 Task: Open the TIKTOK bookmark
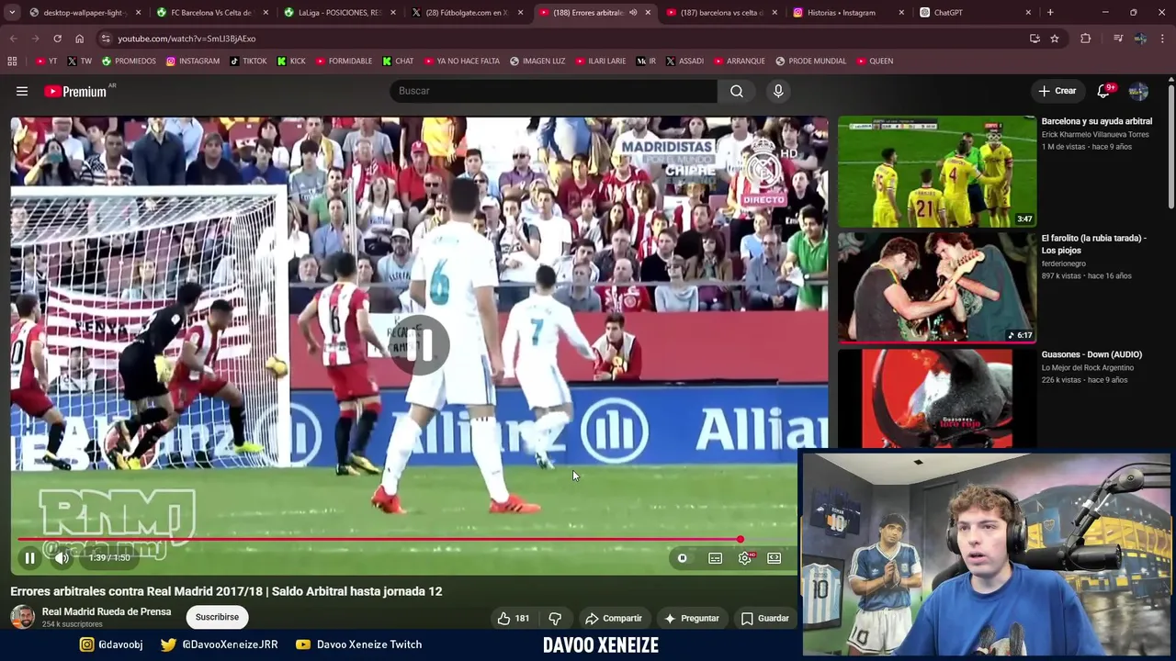[248, 61]
